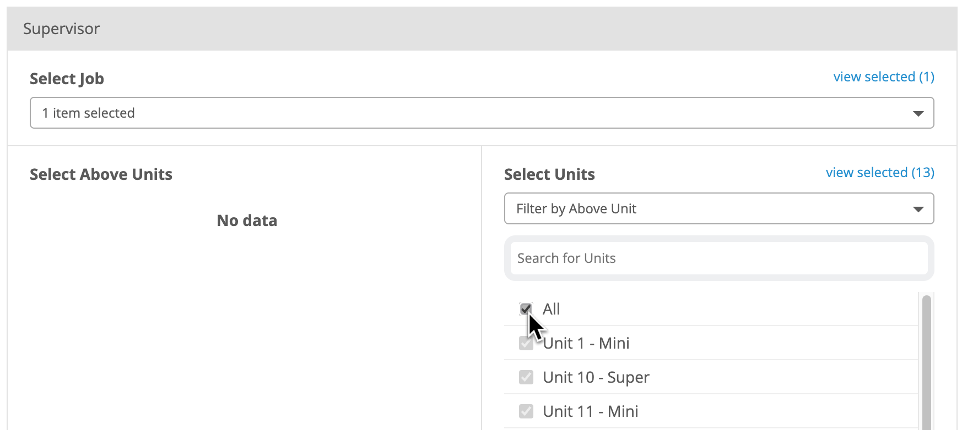Click the 'No data' placeholder text
The image size is (962, 430).
pyautogui.click(x=247, y=220)
